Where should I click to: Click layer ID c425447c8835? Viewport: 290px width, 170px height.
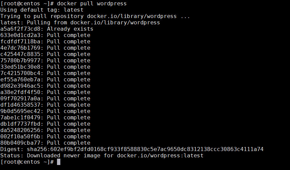click(x=22, y=54)
